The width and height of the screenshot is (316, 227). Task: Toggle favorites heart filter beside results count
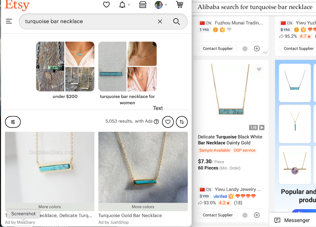[x=168, y=122]
